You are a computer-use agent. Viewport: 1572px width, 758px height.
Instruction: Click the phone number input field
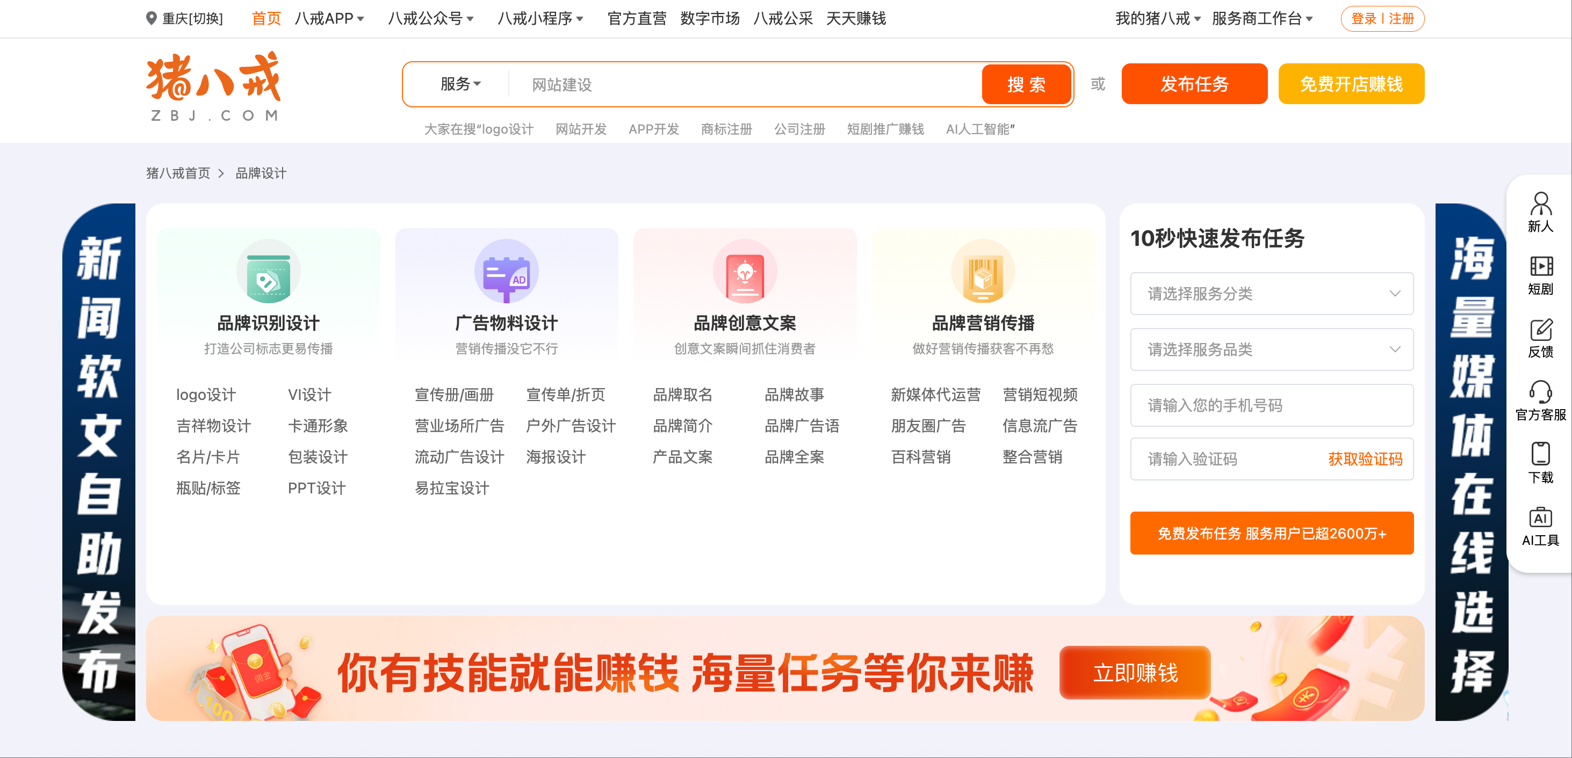coord(1271,405)
